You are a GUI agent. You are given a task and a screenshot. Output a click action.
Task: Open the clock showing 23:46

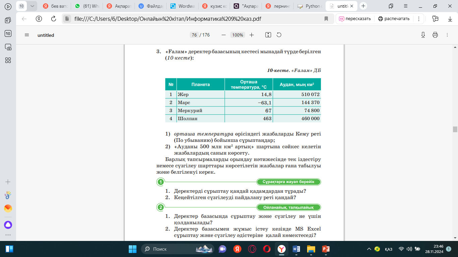point(435,249)
